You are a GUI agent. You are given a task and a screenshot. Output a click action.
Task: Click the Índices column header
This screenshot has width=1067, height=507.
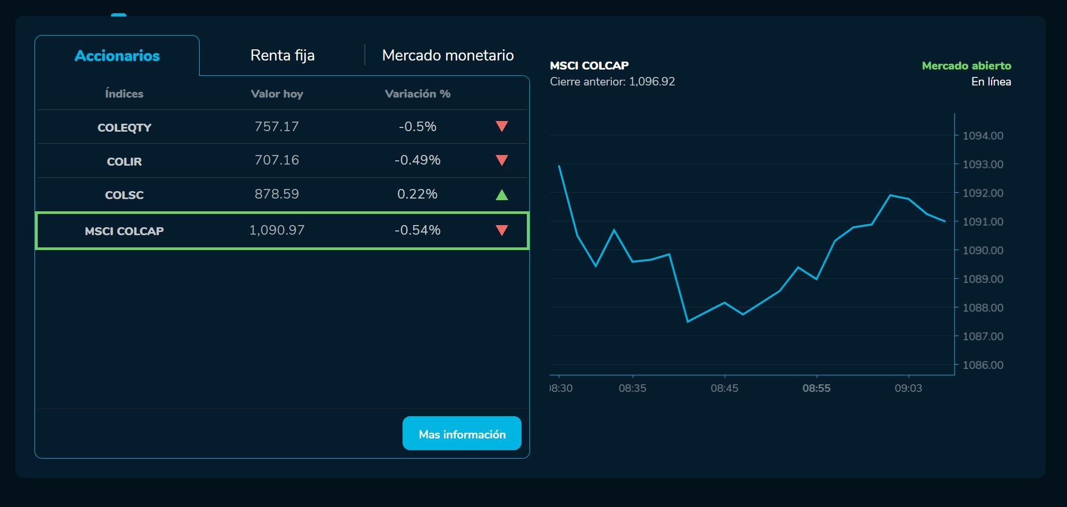pos(124,94)
